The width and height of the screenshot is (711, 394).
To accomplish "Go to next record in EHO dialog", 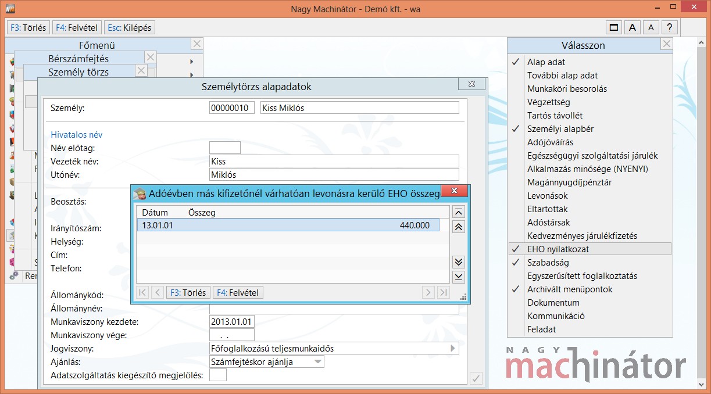I will (428, 293).
